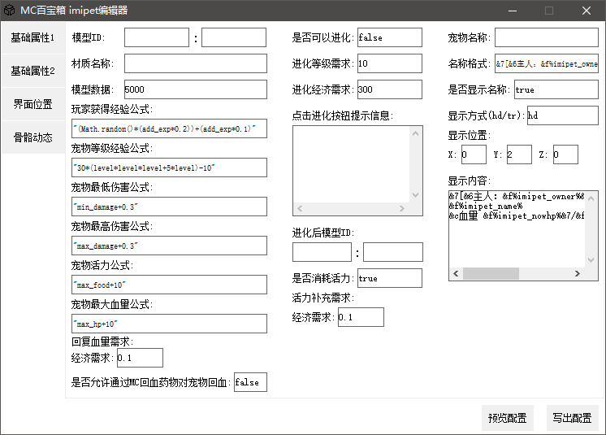606x435 pixels.
Task: Click the X position field
Action: 474,154
